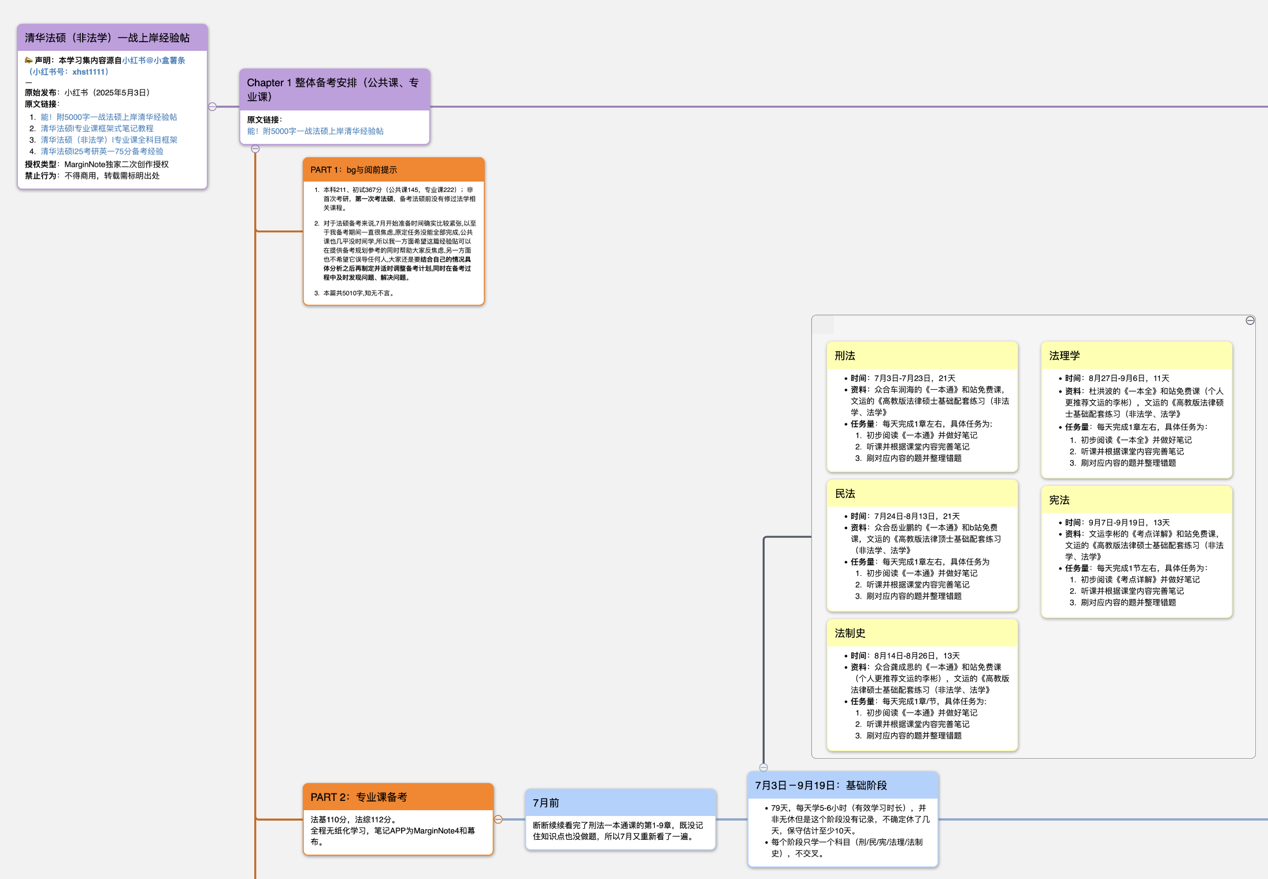Open the 小红书@小盒薯条 author link
Viewport: 1268px width, 879px height.
point(154,60)
